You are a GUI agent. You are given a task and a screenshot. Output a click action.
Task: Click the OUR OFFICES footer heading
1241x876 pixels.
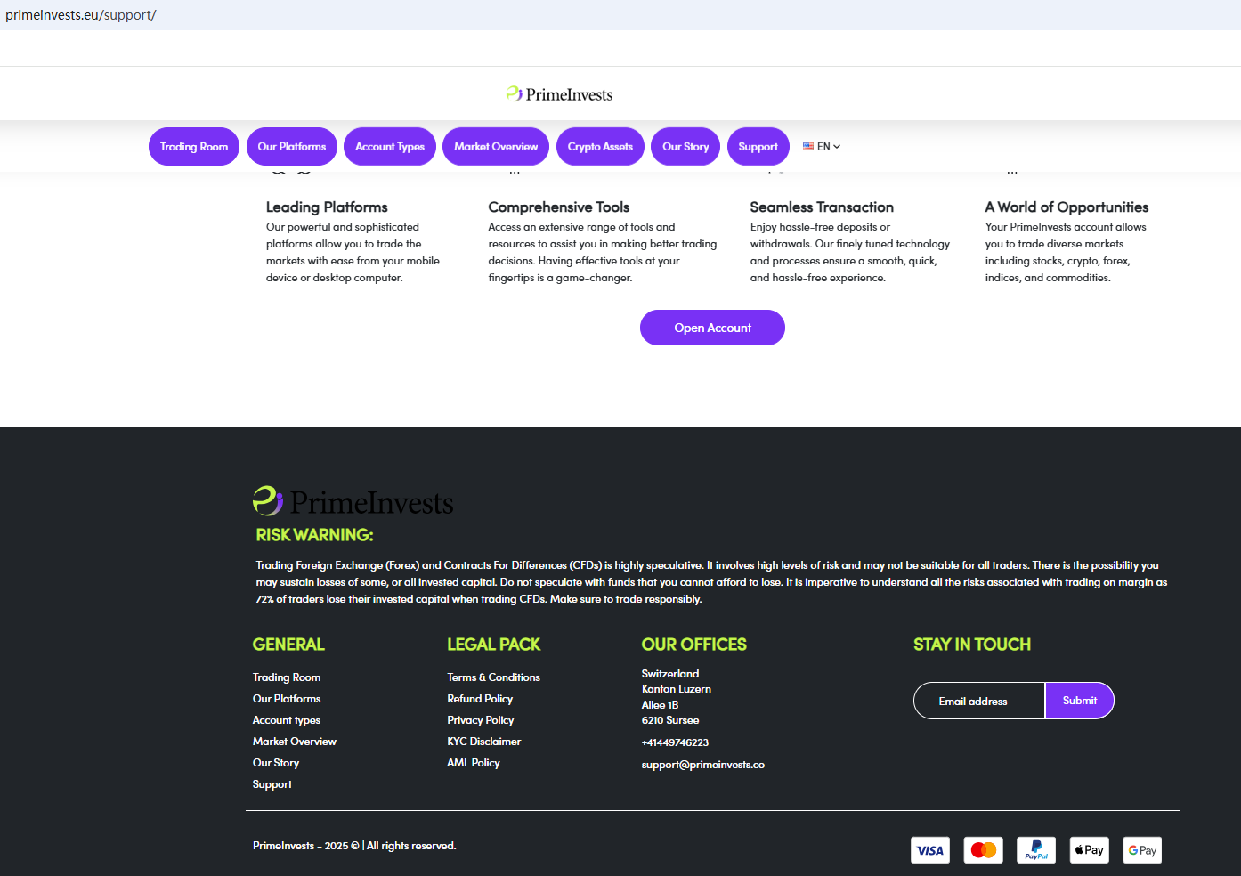point(694,645)
